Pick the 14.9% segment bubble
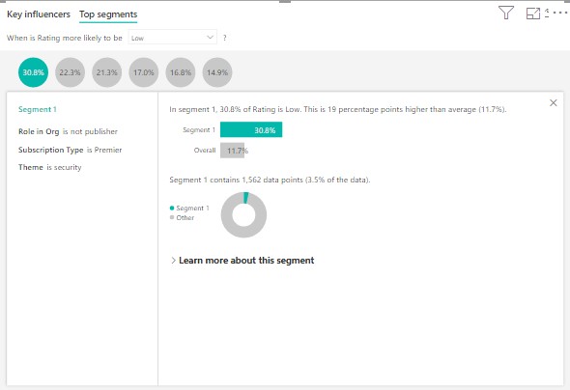The height and width of the screenshot is (390, 570). [217, 72]
